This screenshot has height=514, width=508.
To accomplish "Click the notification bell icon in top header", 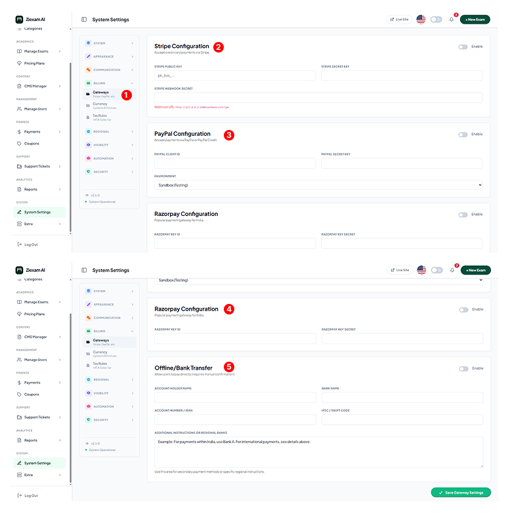I will point(452,20).
